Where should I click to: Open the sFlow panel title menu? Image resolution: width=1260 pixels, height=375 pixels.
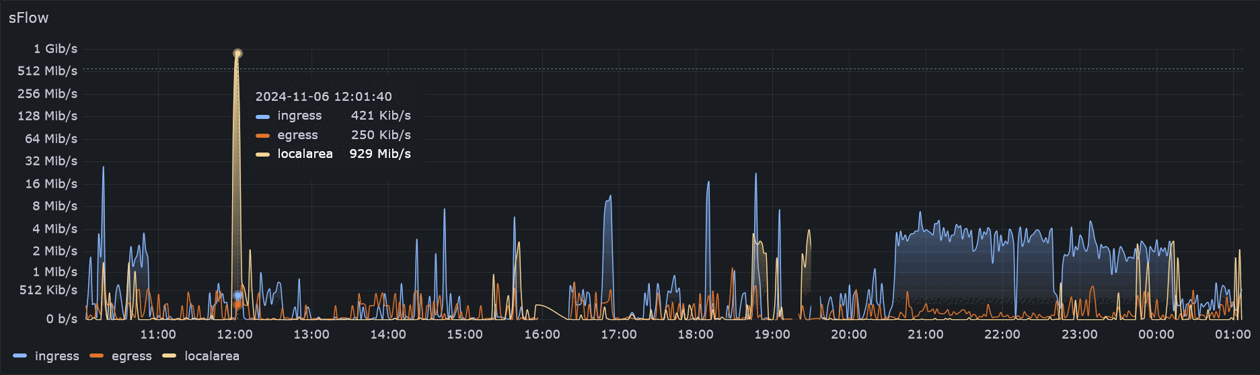[x=29, y=18]
